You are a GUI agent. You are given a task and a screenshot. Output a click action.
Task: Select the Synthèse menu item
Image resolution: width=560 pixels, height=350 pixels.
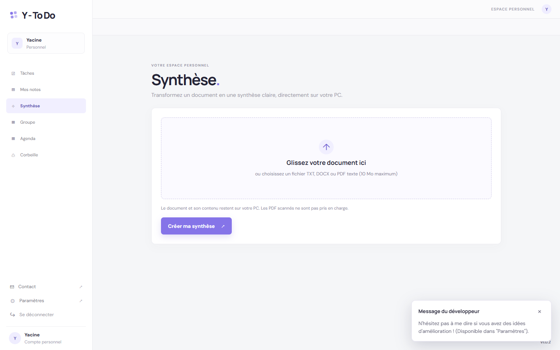46,106
